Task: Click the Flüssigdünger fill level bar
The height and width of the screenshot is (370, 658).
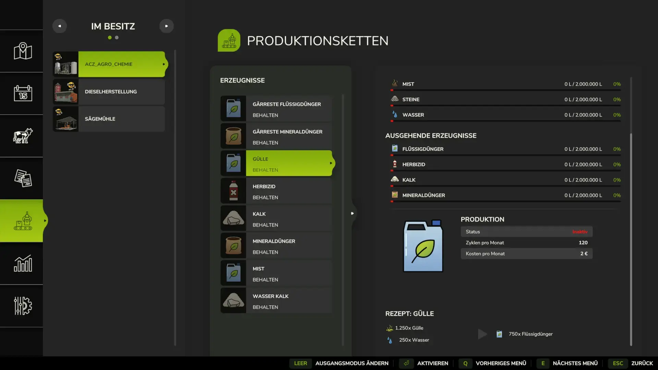Action: point(506,155)
